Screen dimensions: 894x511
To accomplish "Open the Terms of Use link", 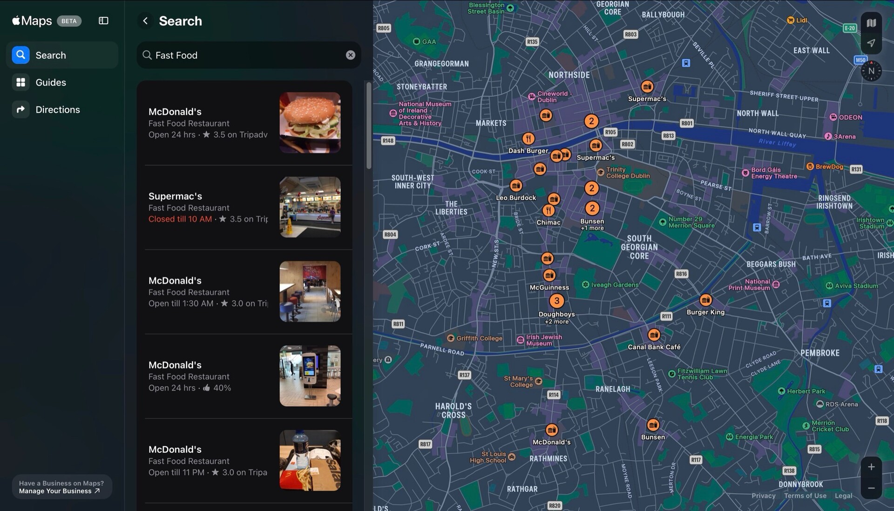I will pyautogui.click(x=805, y=496).
